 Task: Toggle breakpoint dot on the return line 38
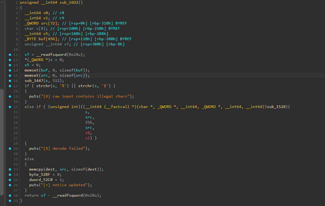pos(10,196)
